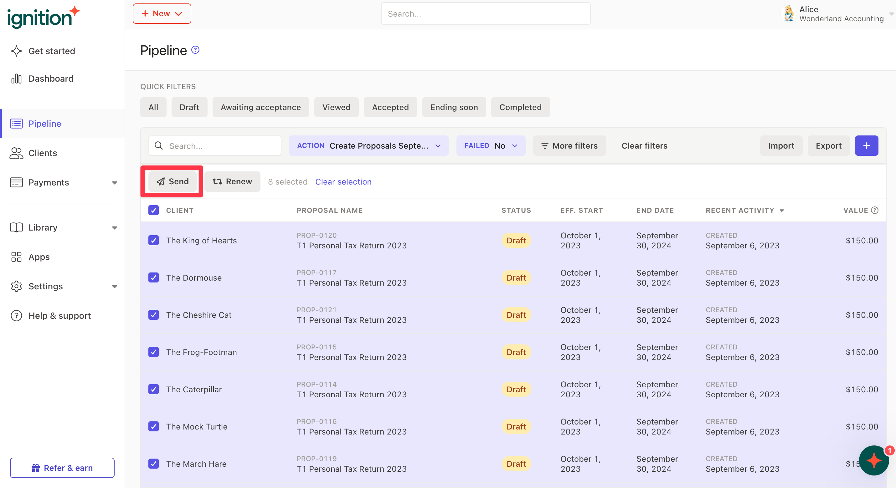Select the All quick filter
The image size is (896, 488).
[153, 107]
